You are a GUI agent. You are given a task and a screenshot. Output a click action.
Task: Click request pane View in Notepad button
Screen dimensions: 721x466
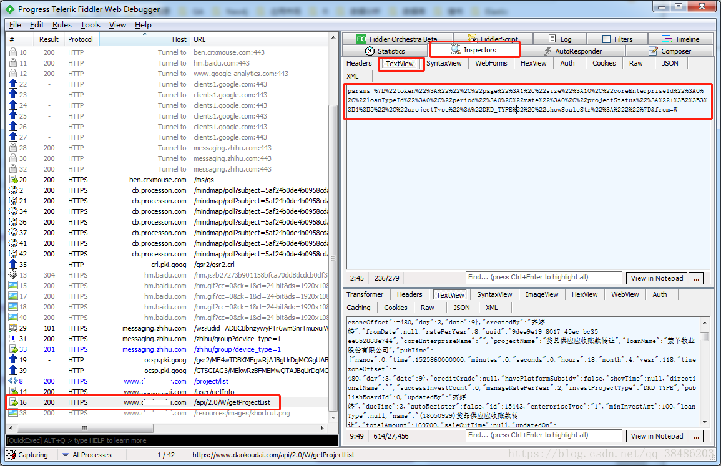[657, 278]
